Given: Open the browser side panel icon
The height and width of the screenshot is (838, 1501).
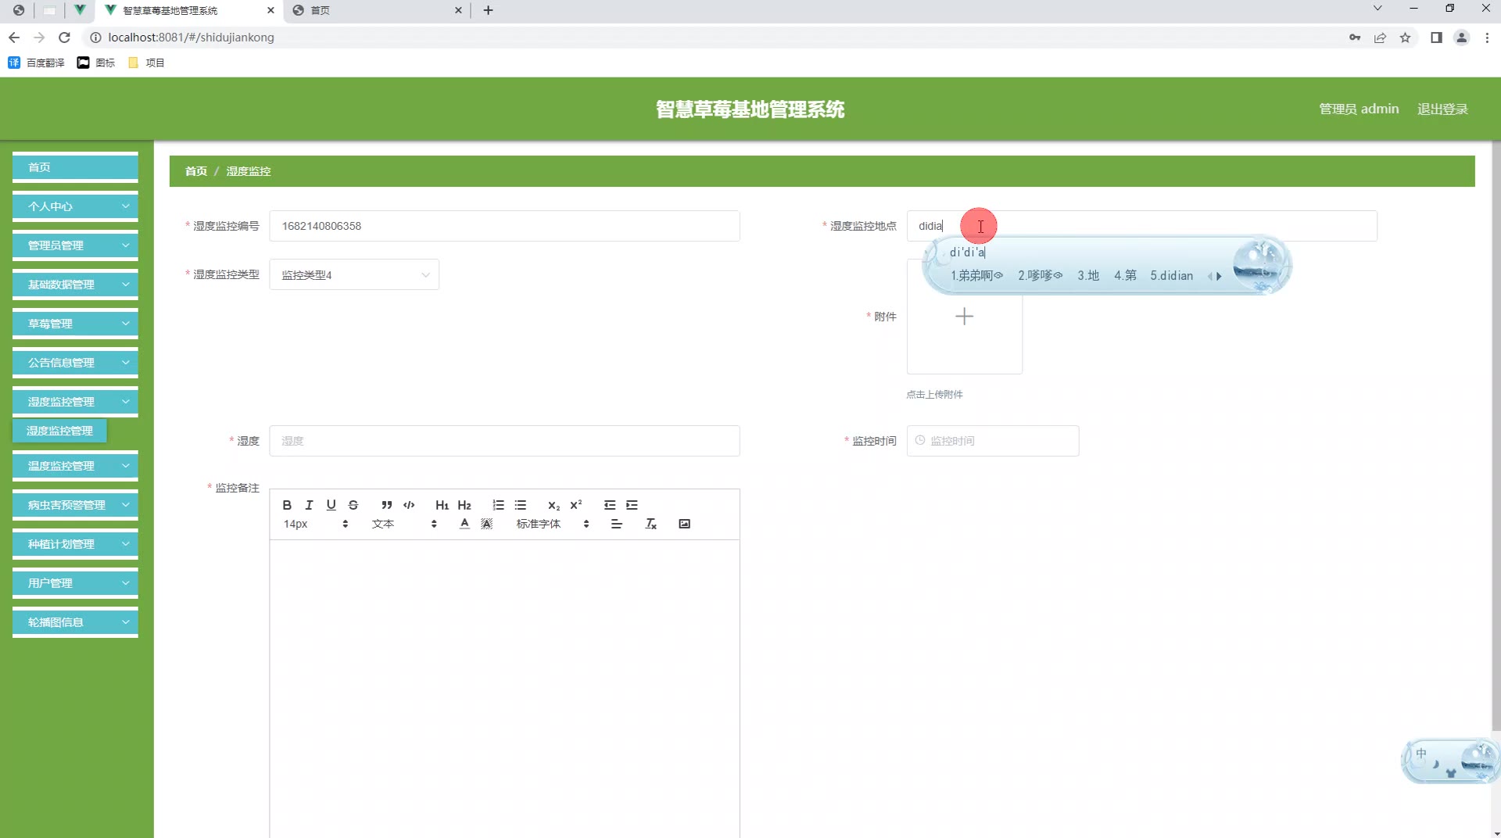Looking at the screenshot, I should click(x=1436, y=38).
